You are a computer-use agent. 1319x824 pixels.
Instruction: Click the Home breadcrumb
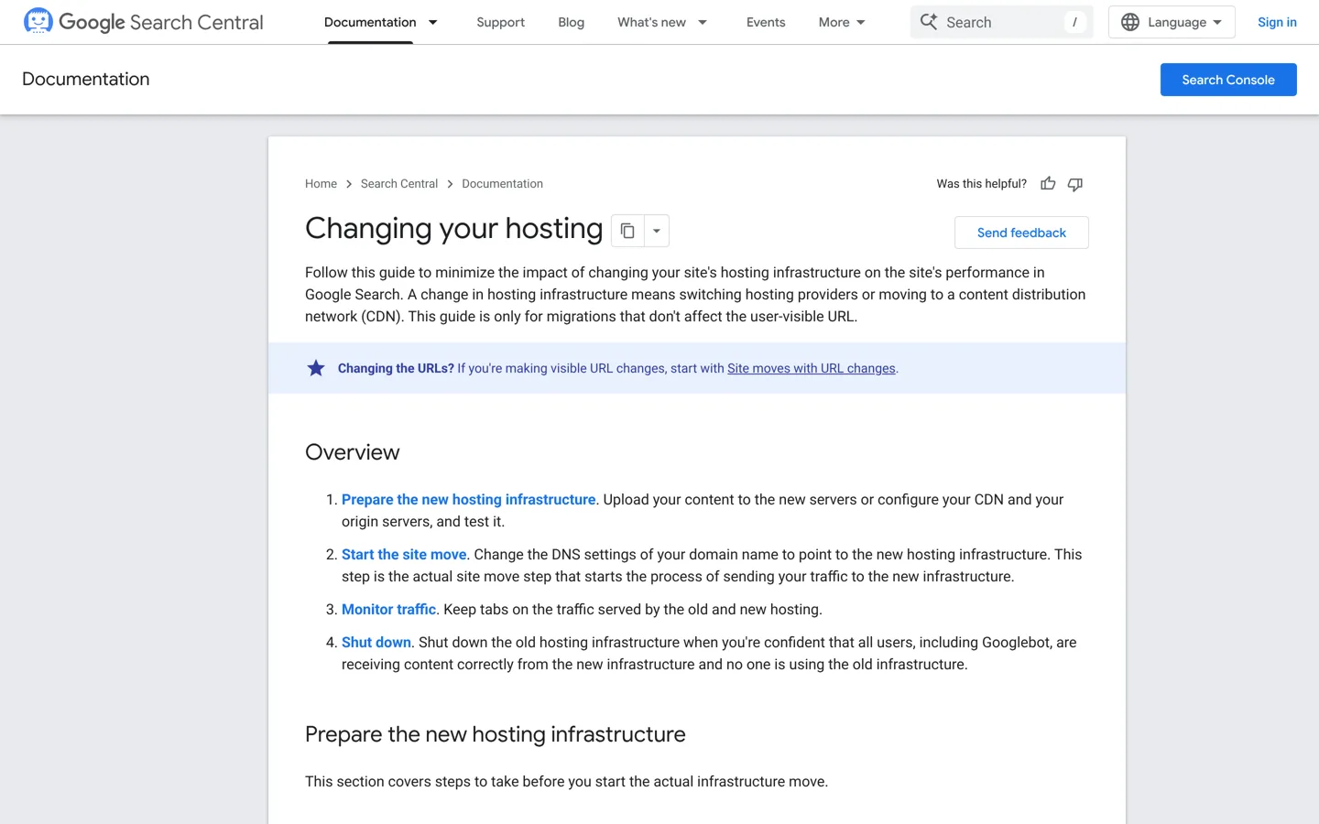point(321,184)
